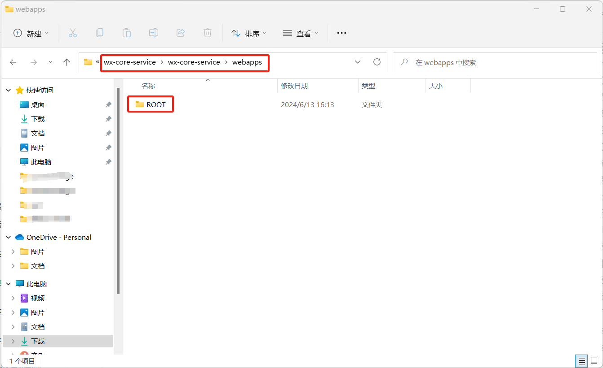Collapse the OneDrive - Personal node
Screen dimensions: 603x368
9,237
